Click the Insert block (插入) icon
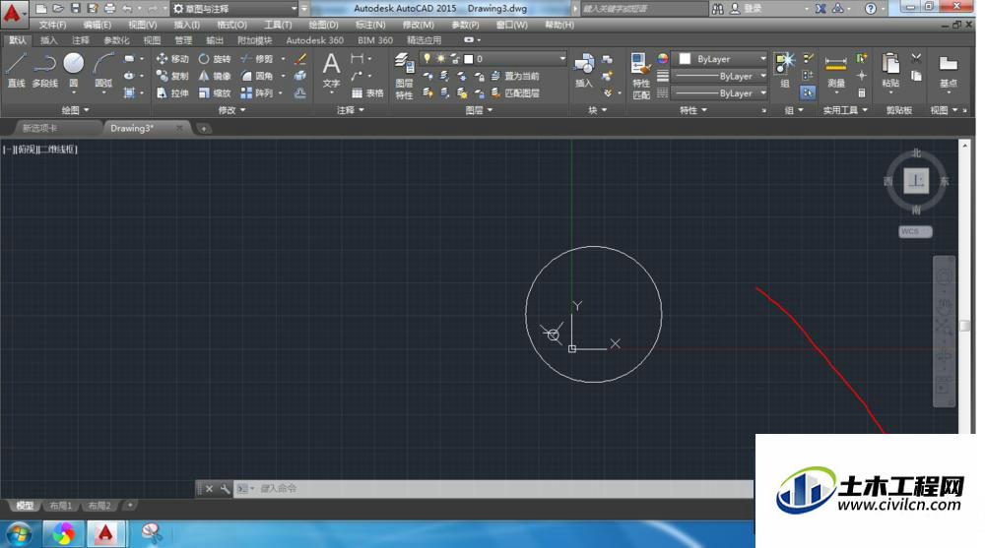Viewport: 985px width, 548px height. pyautogui.click(x=583, y=70)
